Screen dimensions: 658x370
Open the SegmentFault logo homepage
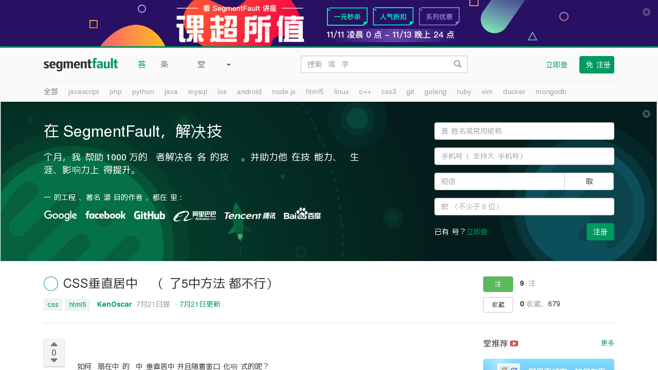click(x=81, y=65)
